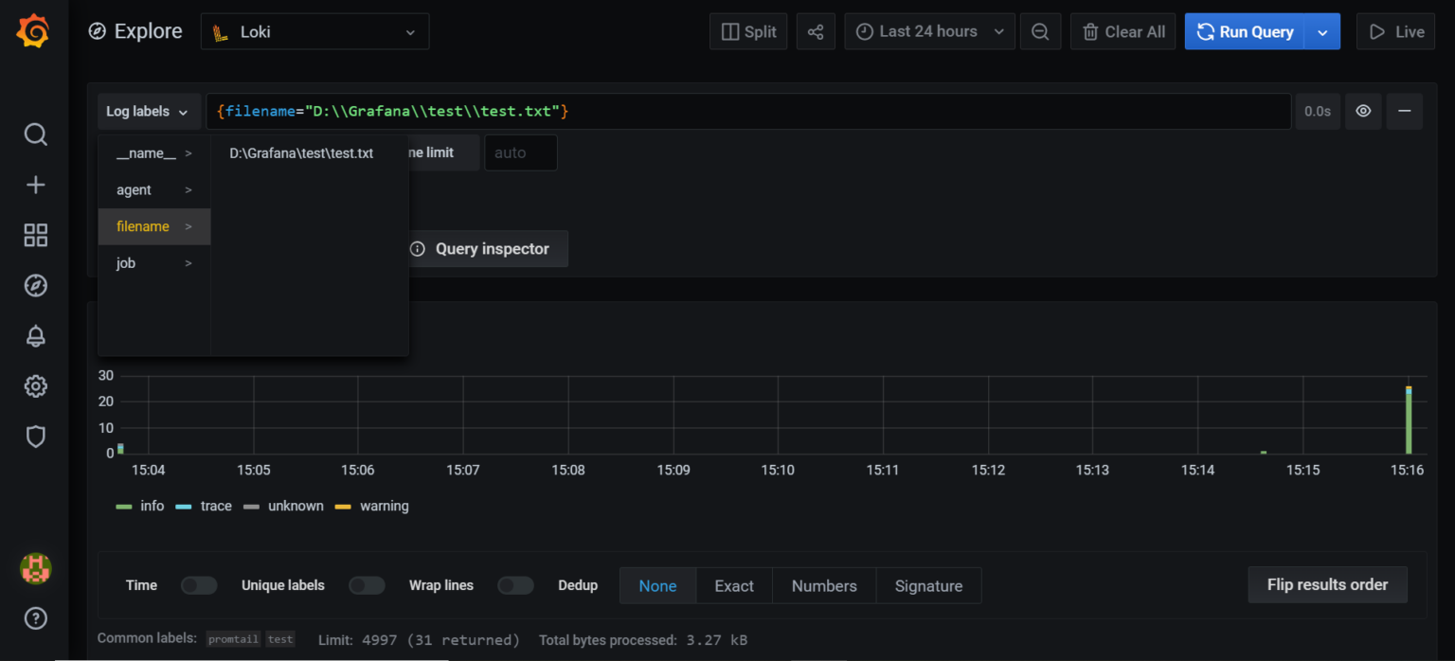Click the share shortened link icon
Screen dimensions: 1455x661
coord(816,31)
